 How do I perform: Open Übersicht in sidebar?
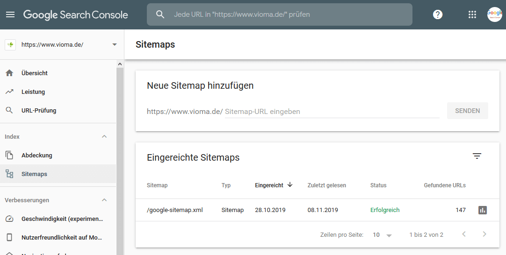pos(58,73)
